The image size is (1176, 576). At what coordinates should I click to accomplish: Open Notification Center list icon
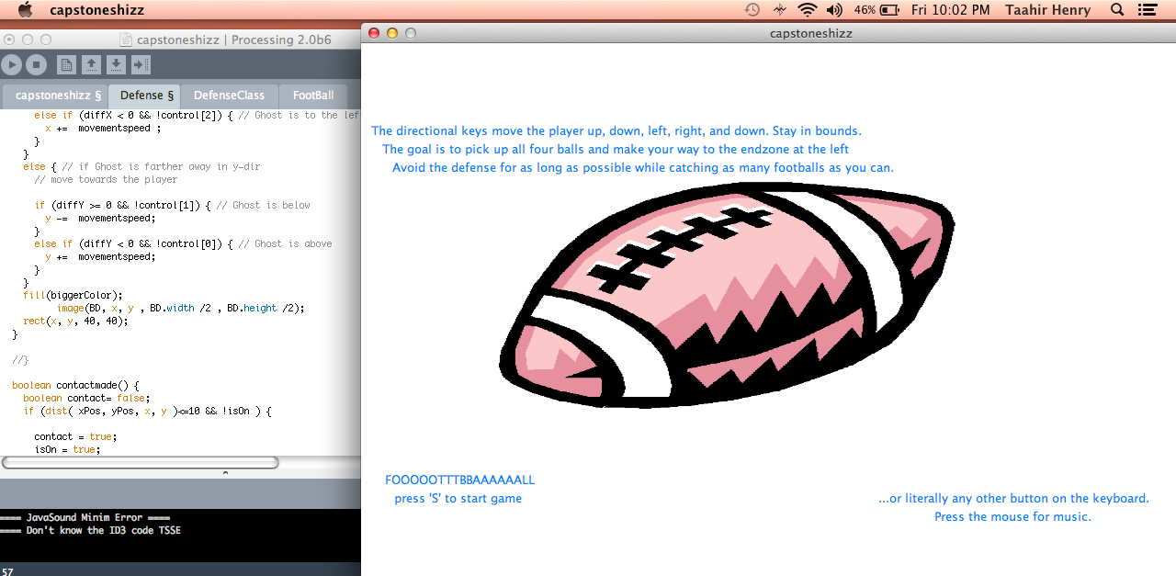pos(1146,10)
